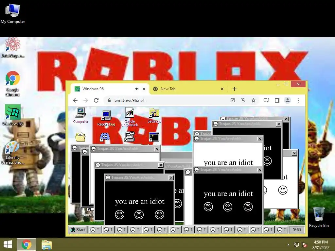Click the Windows Start button on taskbar
335x251 pixels.
click(8, 244)
